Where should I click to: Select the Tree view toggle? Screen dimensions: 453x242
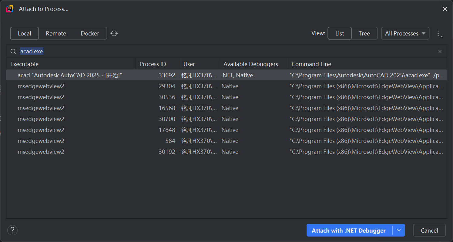coord(364,33)
